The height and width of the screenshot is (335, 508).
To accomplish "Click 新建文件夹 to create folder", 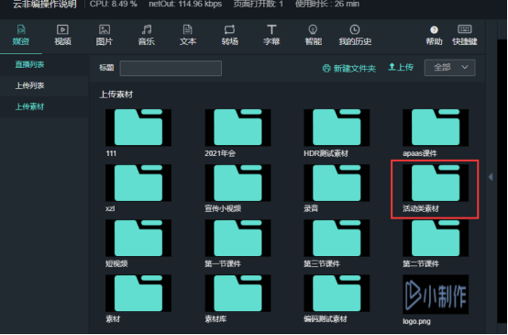I will coord(349,69).
